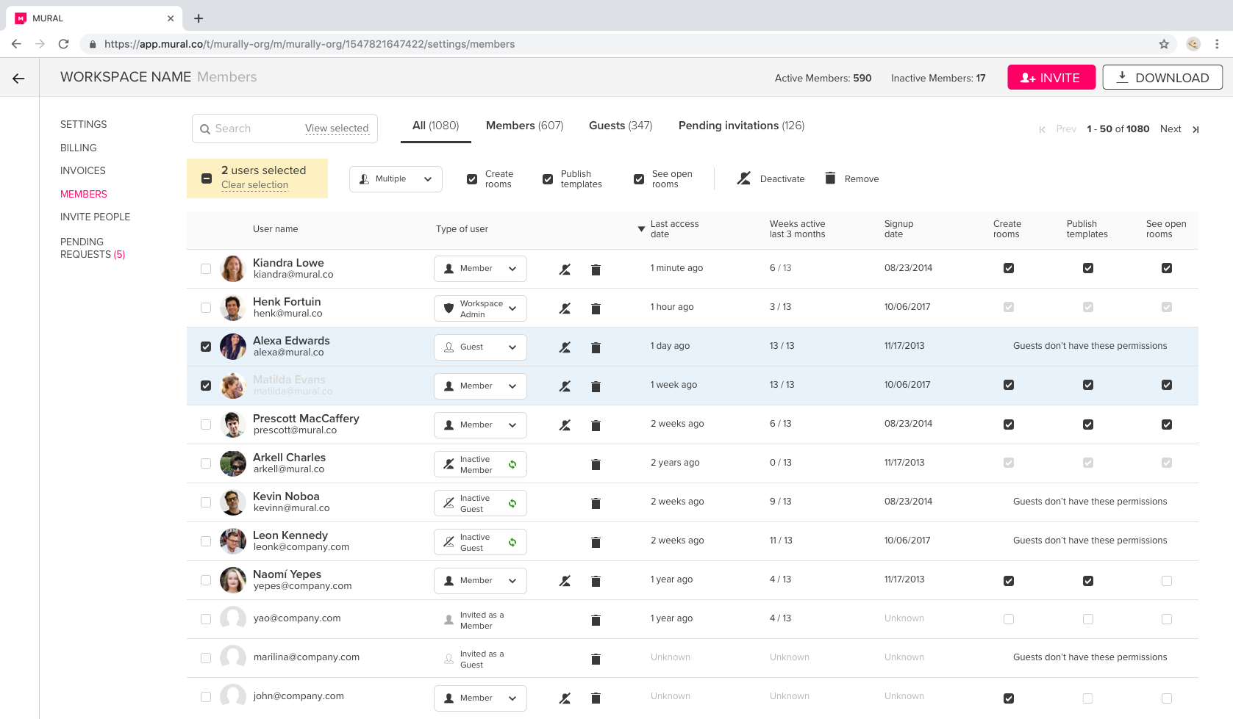The height and width of the screenshot is (719, 1233).
Task: Switch to the Members (607) tab
Action: (x=524, y=126)
